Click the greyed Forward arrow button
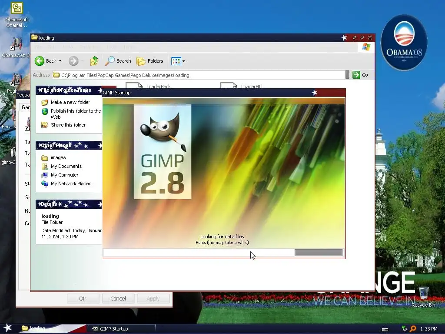Screen dimensions: 445x334 [x=73, y=61]
